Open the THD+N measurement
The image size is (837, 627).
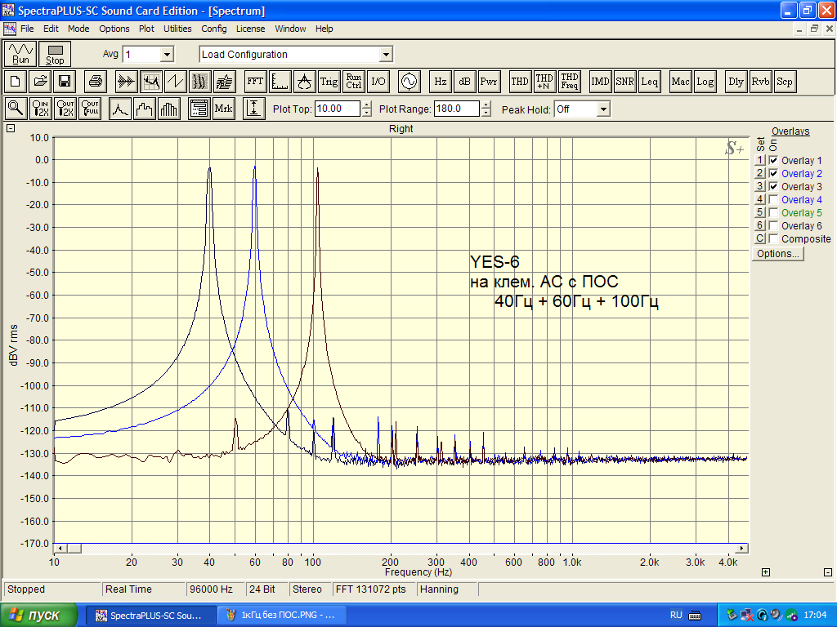click(544, 82)
